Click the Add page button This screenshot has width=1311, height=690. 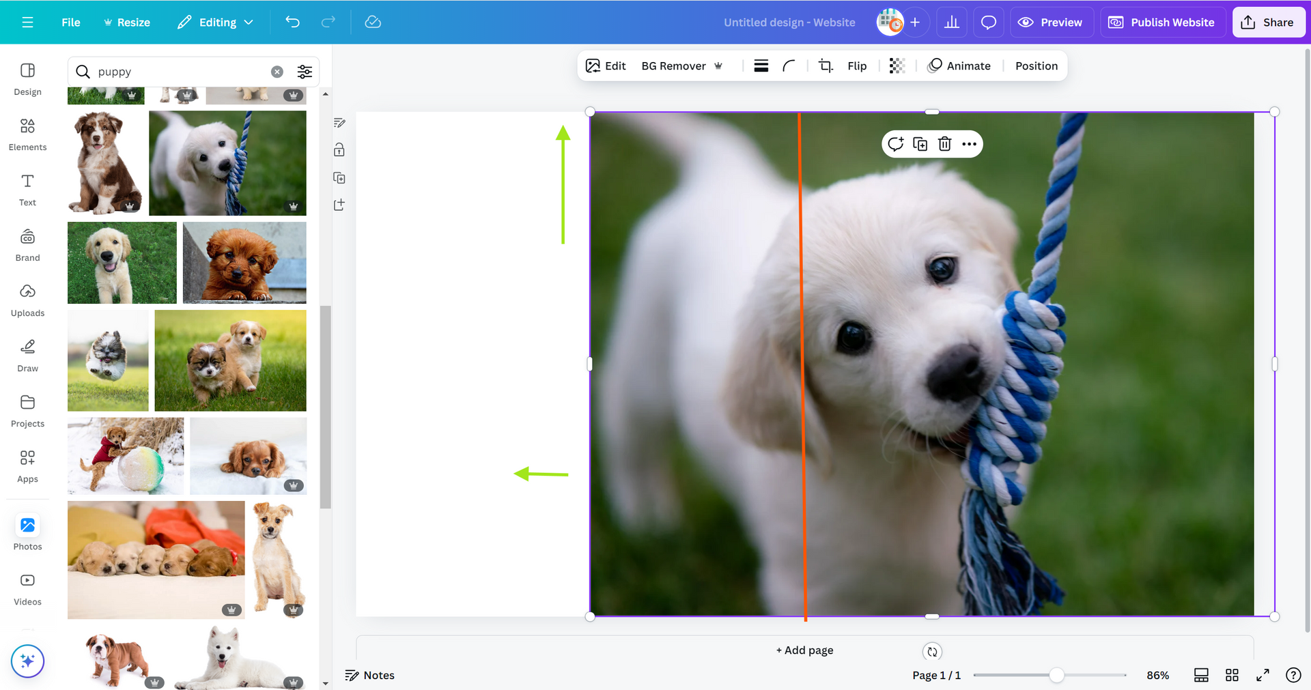point(804,650)
